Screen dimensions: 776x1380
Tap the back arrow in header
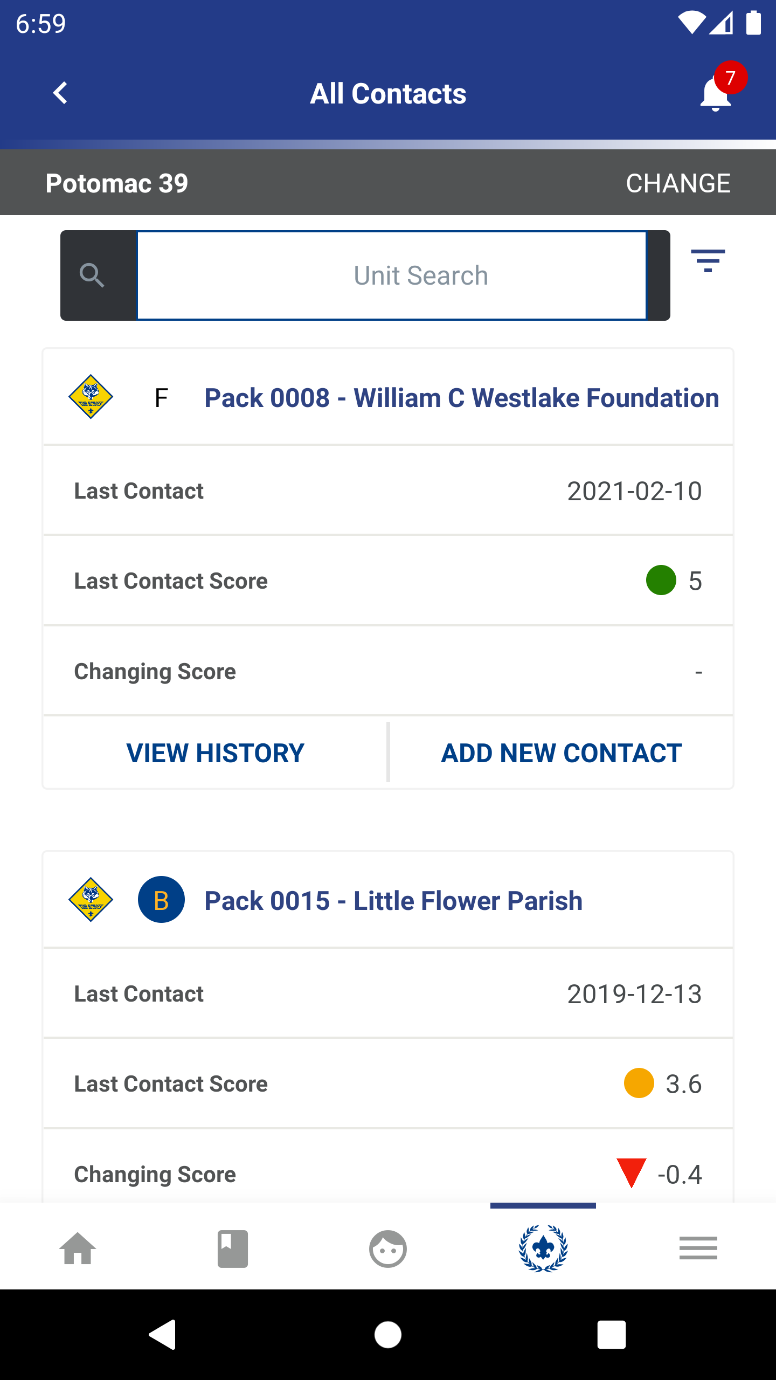point(60,93)
